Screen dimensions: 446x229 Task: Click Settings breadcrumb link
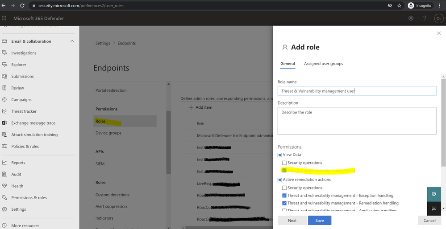point(103,43)
